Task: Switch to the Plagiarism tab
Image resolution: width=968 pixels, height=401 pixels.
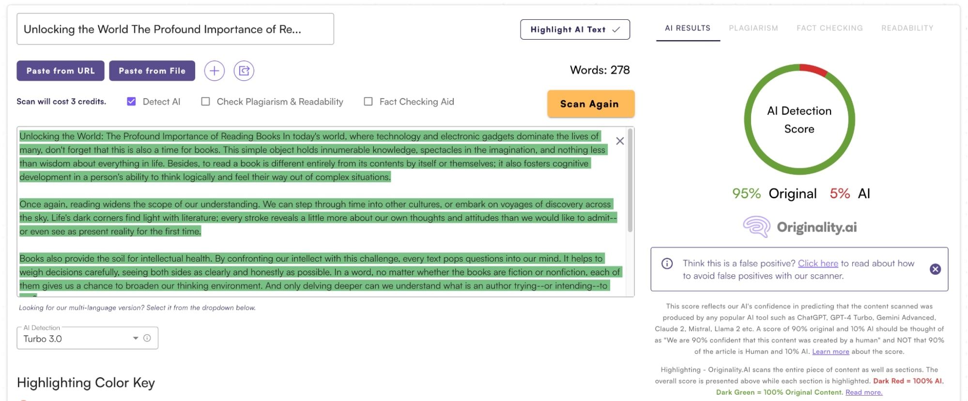Action: point(753,28)
